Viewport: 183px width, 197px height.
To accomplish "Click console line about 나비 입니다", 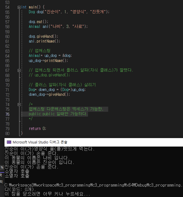I will pos(37,158).
